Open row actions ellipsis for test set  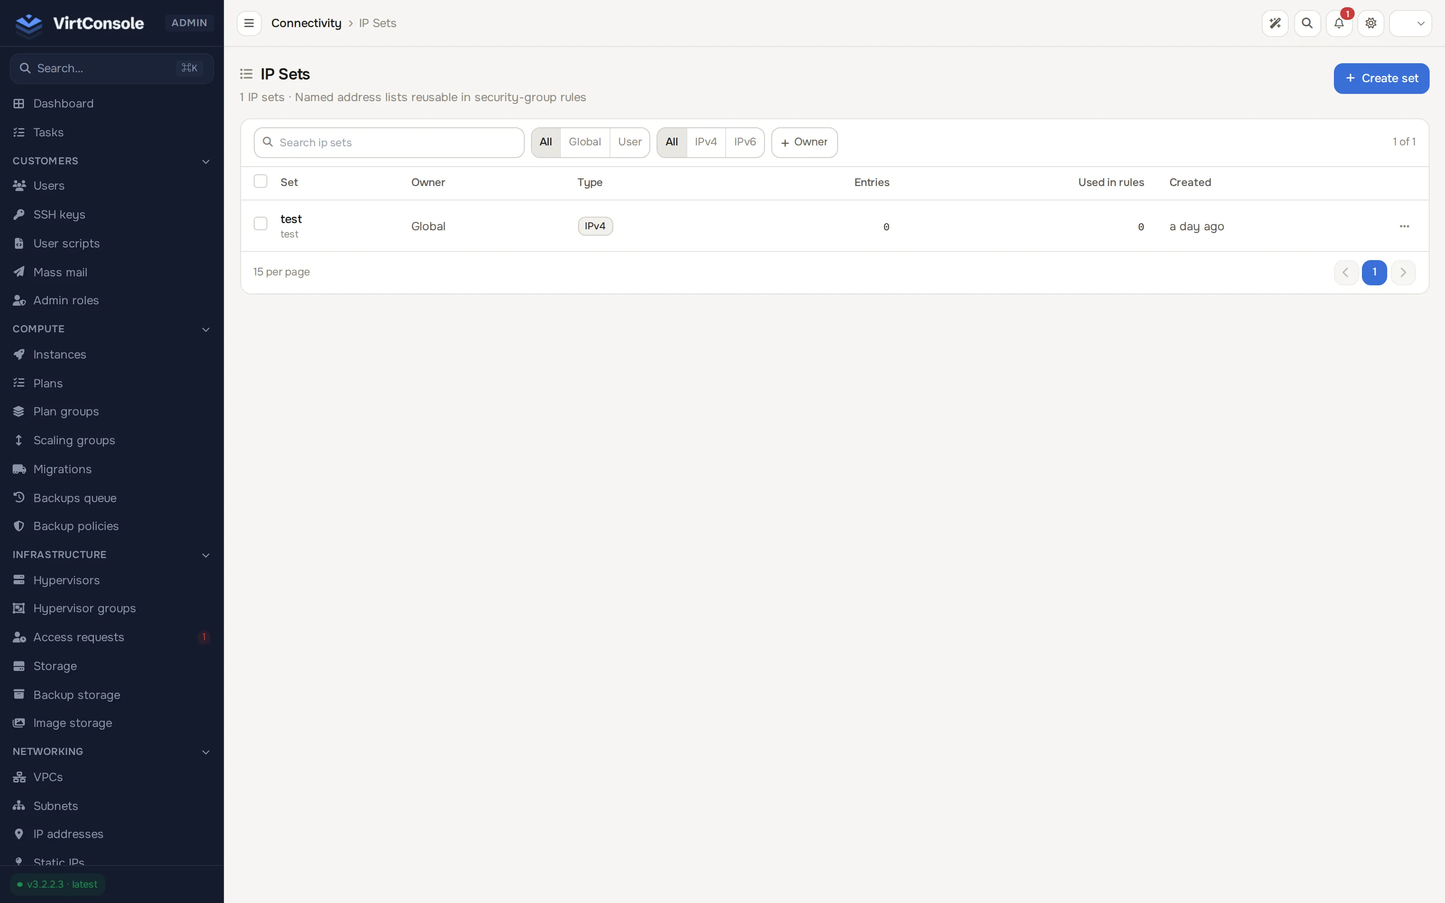1404,226
